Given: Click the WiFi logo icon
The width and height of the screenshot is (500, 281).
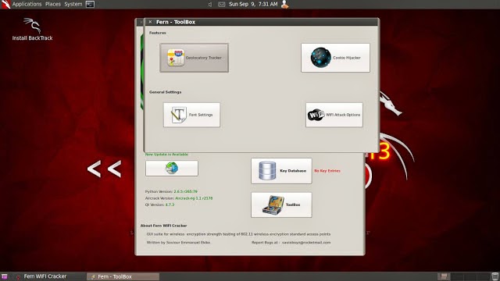Looking at the screenshot, I should click(x=316, y=115).
